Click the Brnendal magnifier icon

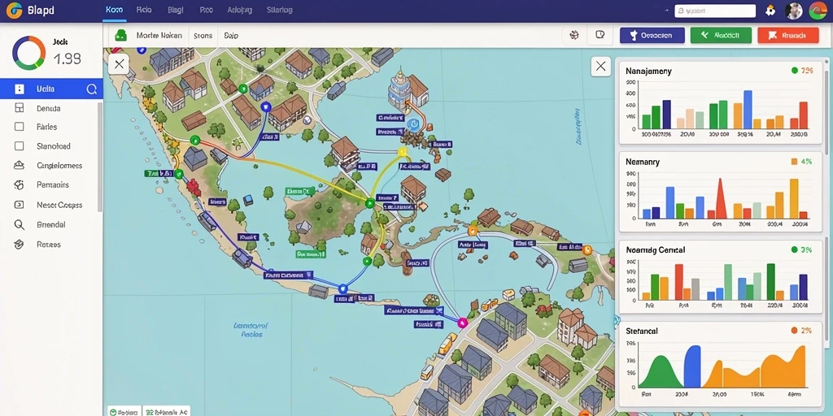[x=20, y=224]
